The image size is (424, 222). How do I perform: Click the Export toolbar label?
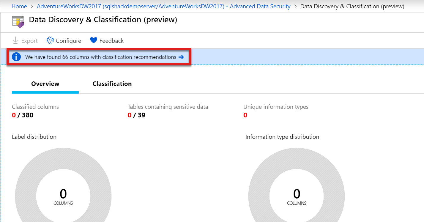point(29,41)
